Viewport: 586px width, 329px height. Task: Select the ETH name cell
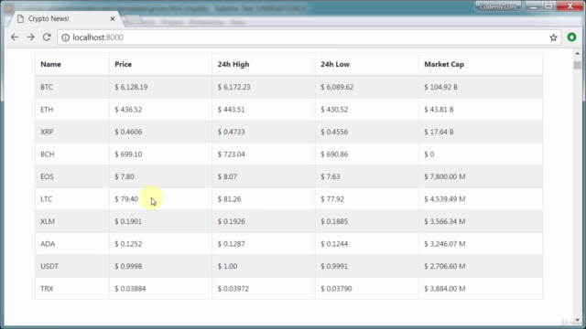(x=47, y=110)
